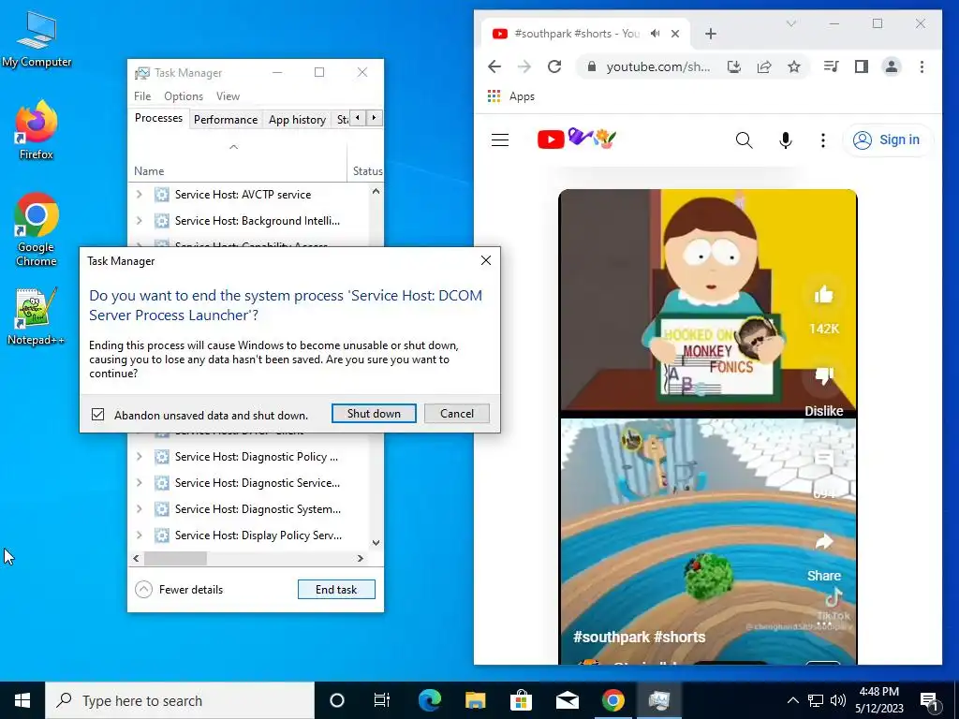This screenshot has height=719, width=959.
Task: Show hidden system tray icons
Action: click(x=792, y=700)
